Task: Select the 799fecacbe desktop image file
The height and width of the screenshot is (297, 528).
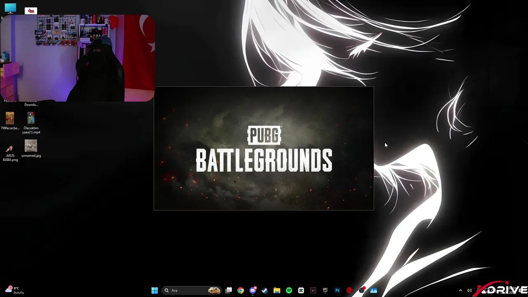Action: click(10, 121)
